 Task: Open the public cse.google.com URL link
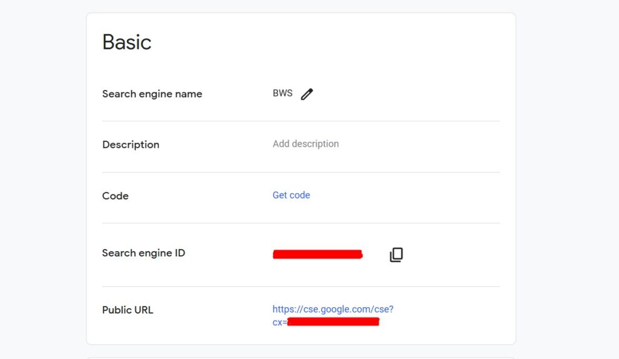pyautogui.click(x=332, y=308)
